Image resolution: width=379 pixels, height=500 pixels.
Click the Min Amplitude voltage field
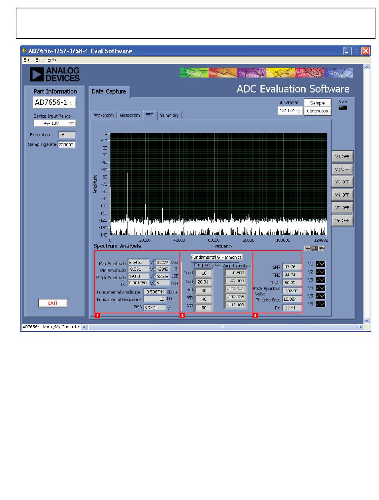[138, 269]
